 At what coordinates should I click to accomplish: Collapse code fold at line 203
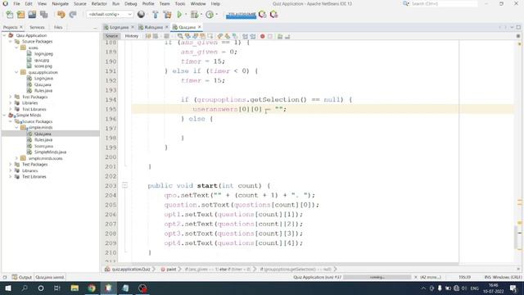click(124, 185)
